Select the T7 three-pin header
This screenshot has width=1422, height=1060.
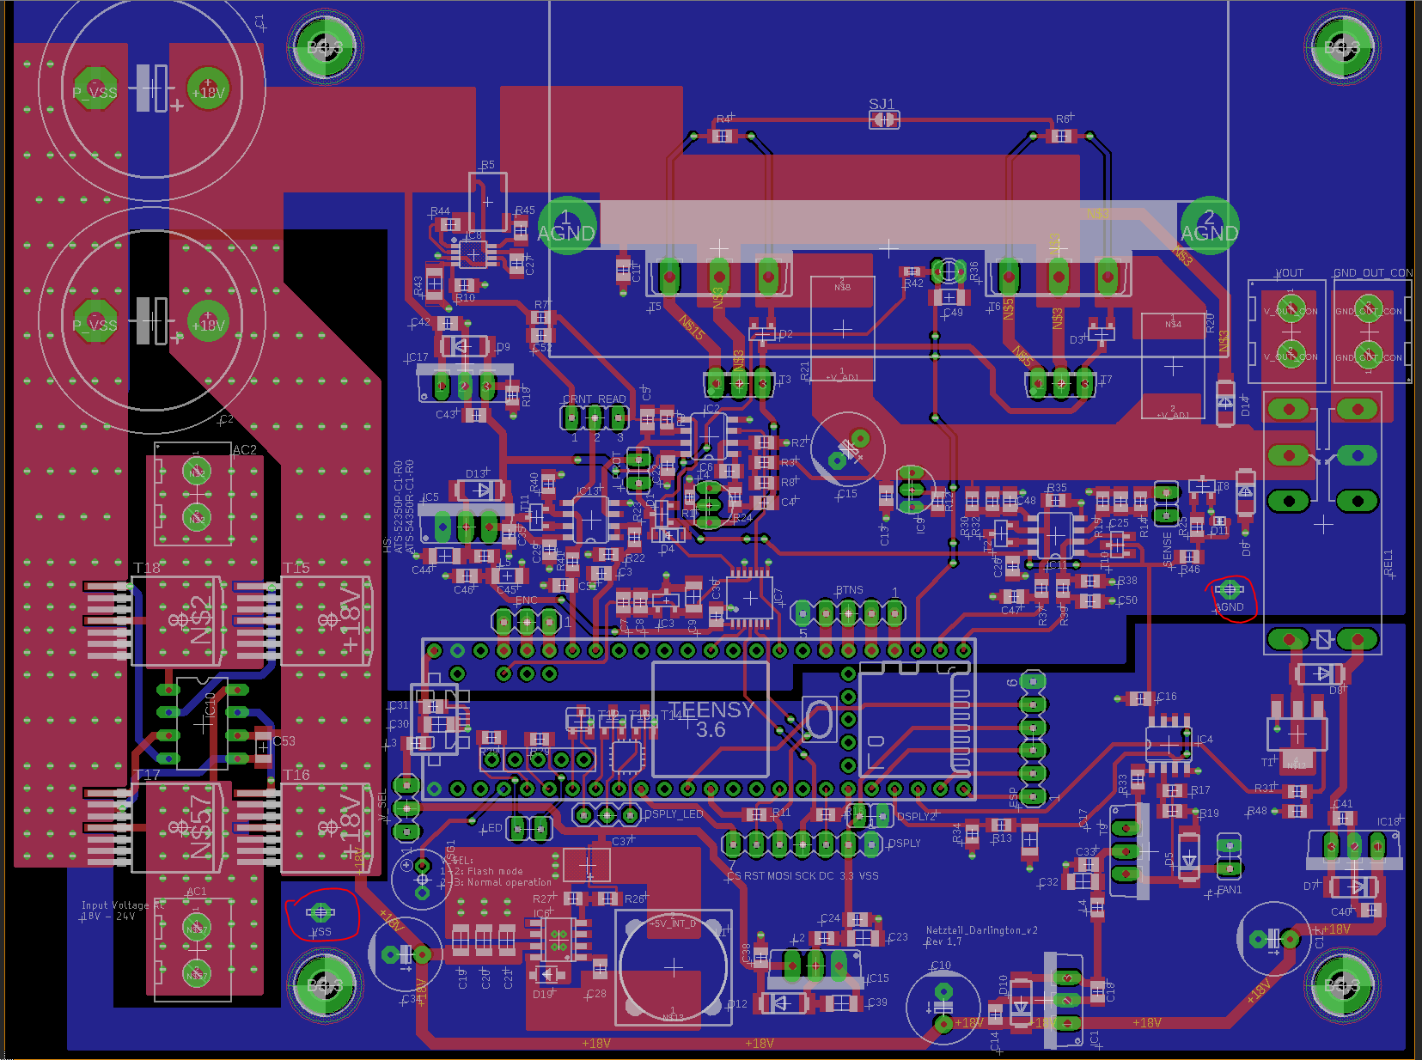(1061, 382)
